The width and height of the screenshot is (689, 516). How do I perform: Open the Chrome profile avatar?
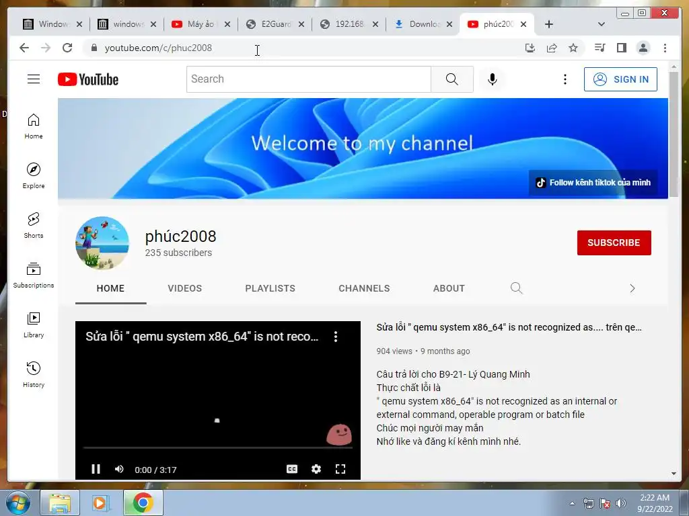click(x=643, y=48)
